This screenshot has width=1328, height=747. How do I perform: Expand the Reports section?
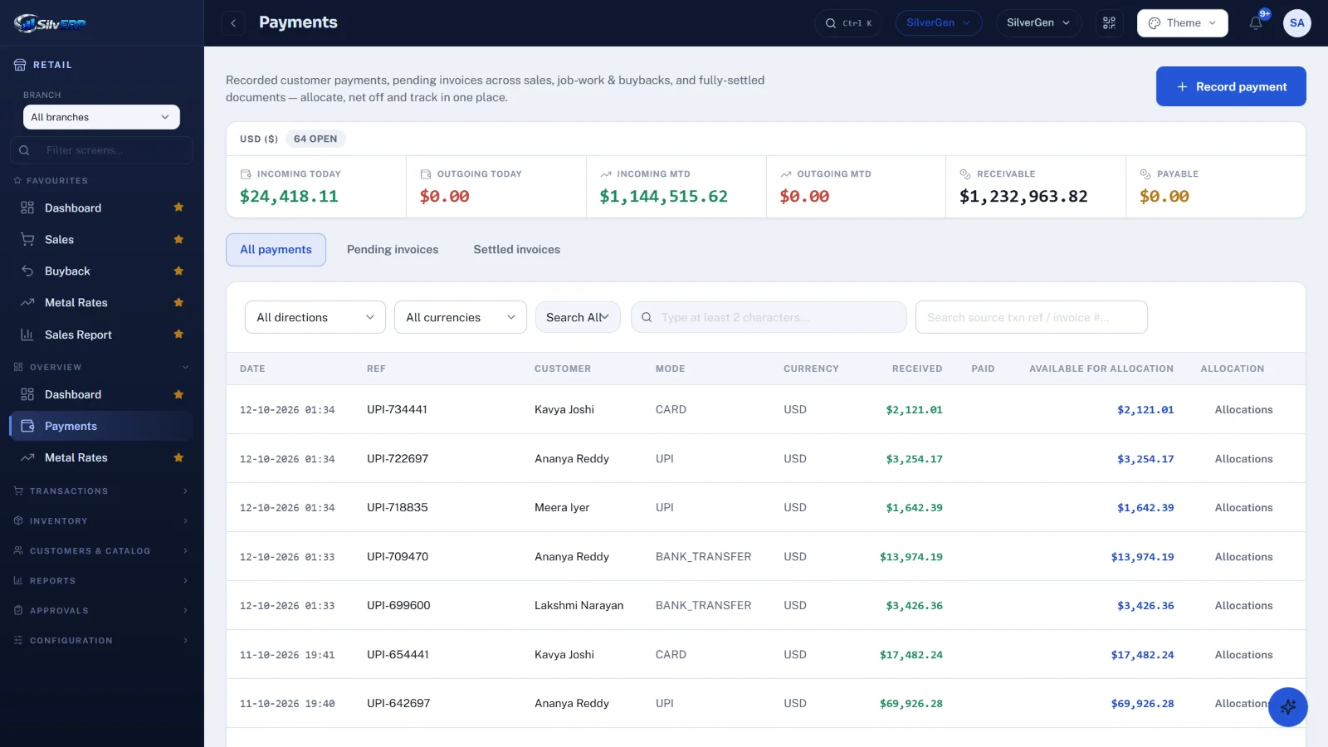tap(101, 581)
